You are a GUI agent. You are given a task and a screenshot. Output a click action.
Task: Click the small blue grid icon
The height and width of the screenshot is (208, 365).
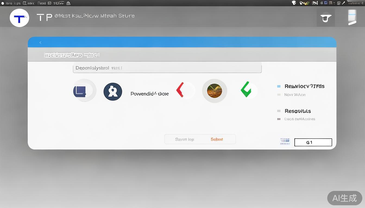tap(285, 141)
